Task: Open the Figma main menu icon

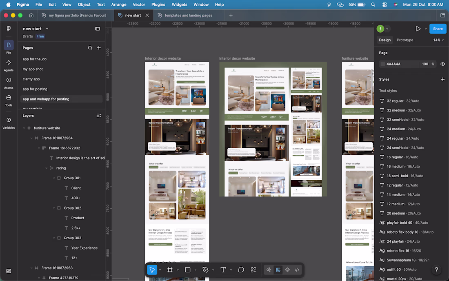Action: tap(9, 29)
